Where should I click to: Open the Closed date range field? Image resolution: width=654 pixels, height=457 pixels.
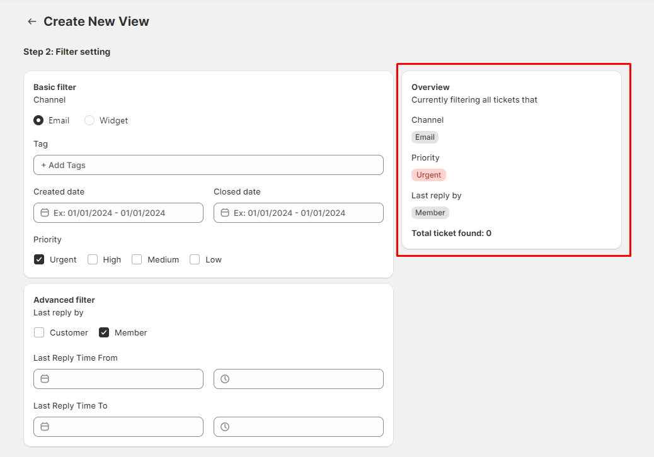[x=299, y=213]
